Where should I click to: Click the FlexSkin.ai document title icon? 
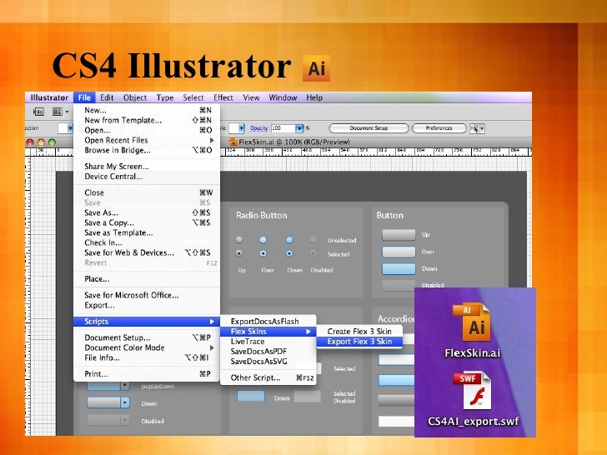(233, 142)
